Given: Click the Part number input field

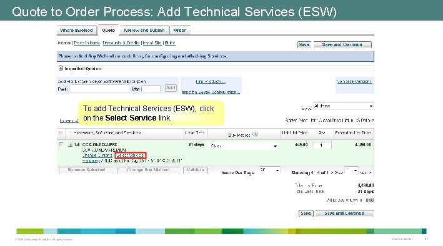Looking at the screenshot, I should click(100, 89).
